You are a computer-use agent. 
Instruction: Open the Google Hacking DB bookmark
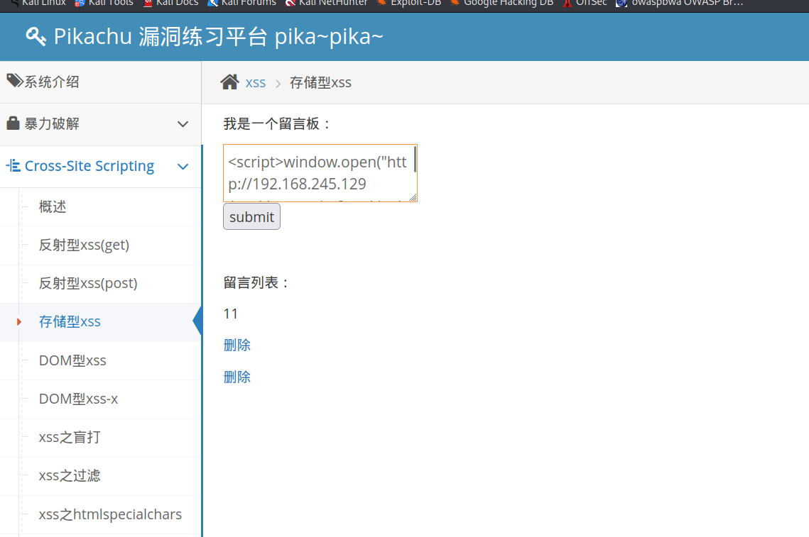click(x=502, y=3)
